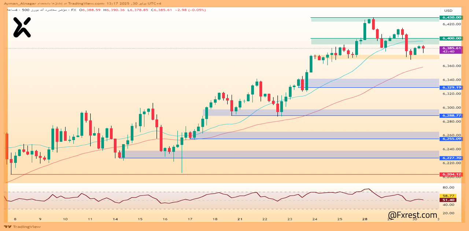Screen dimensions: 469x231
Task: Click date 28 on the time axis
Action: click(365, 219)
